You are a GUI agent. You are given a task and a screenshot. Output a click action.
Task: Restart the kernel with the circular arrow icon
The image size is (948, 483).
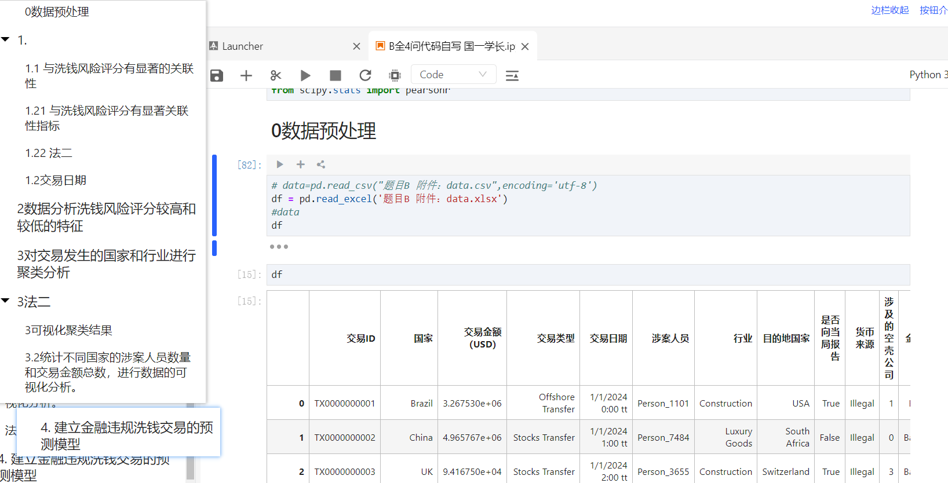point(365,75)
